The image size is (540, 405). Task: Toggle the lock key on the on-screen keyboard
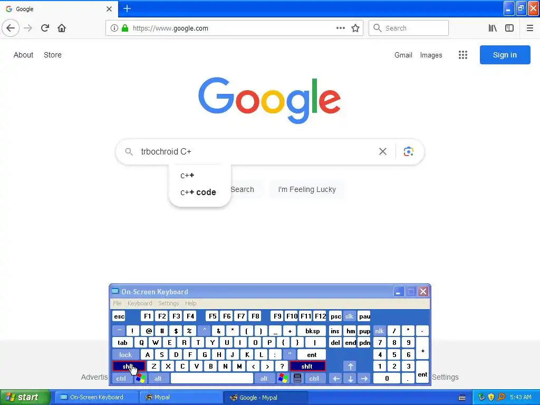coord(126,355)
